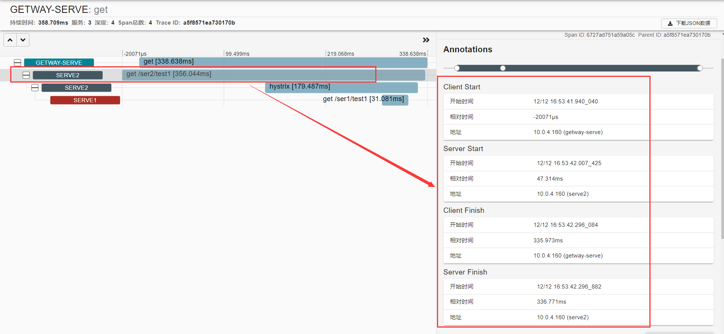Click Server Start address 10.0.4.160 (serve2)
This screenshot has width=724, height=334.
coord(563,194)
